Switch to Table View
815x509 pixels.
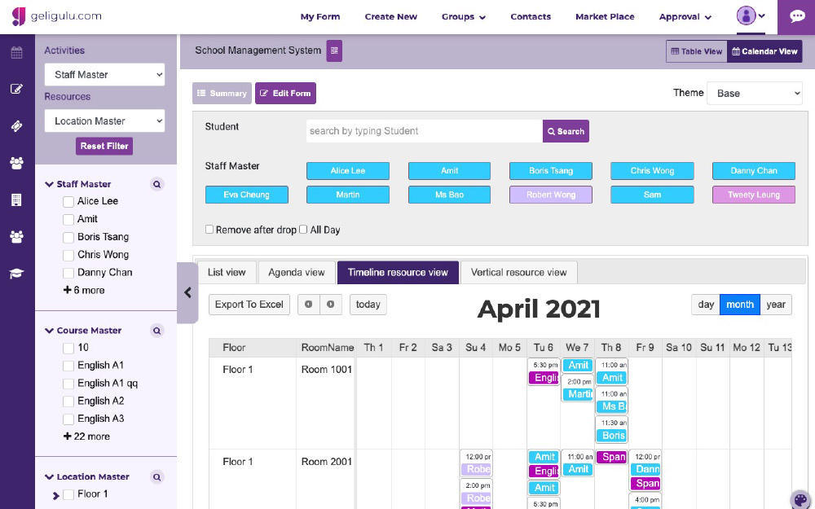click(697, 51)
